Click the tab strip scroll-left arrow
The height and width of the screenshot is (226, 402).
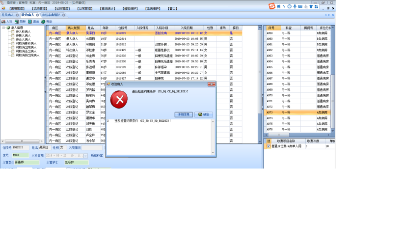[x=326, y=15]
